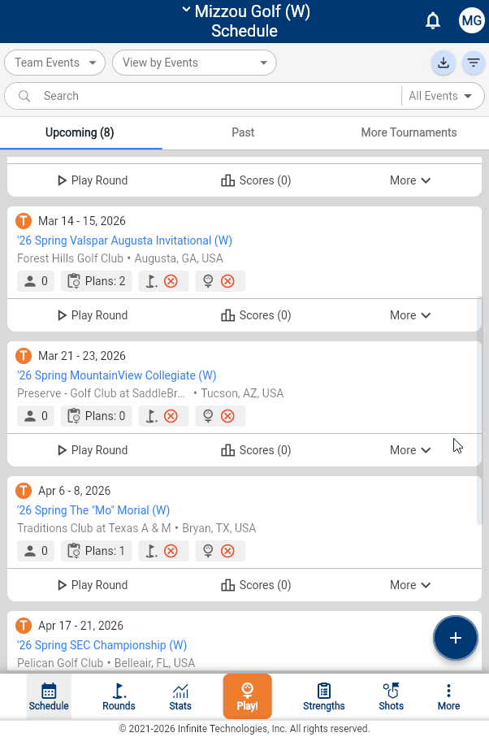Screen dimensions: 489x737
Task: Click the download schedule icon
Action: pos(443,63)
